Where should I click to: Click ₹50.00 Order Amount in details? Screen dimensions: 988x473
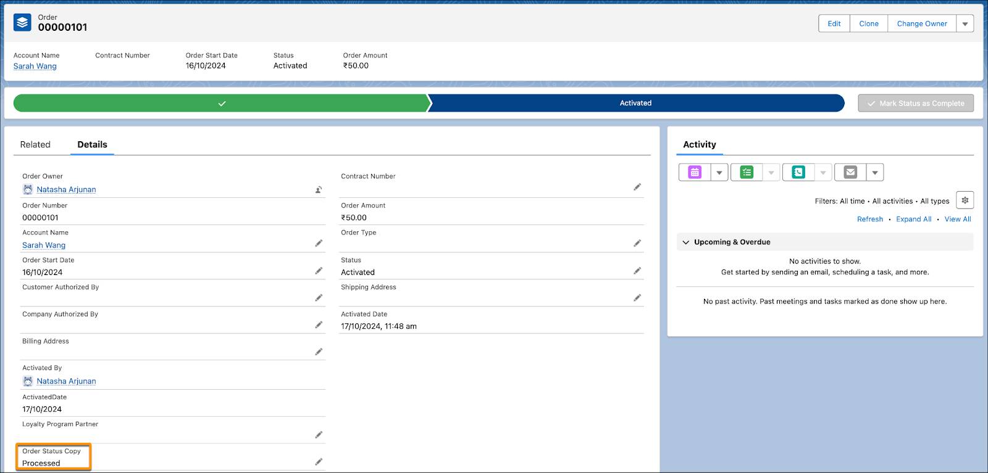click(354, 218)
